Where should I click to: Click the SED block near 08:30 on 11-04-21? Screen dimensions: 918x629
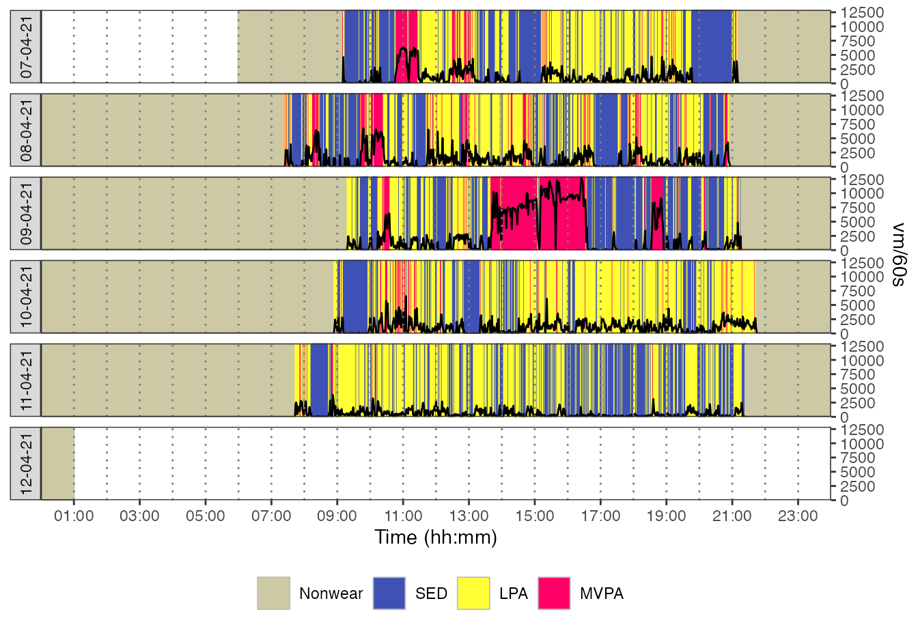pos(319,380)
